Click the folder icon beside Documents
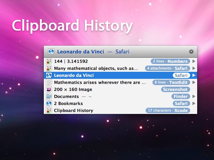The width and height of the screenshot is (214, 160). click(49, 96)
